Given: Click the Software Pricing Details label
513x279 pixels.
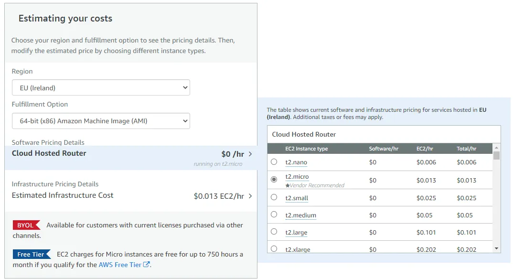Looking at the screenshot, I should pyautogui.click(x=48, y=142).
